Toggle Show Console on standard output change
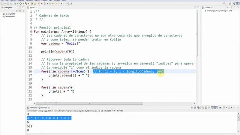The image size is (240, 135). pyautogui.click(x=213, y=108)
